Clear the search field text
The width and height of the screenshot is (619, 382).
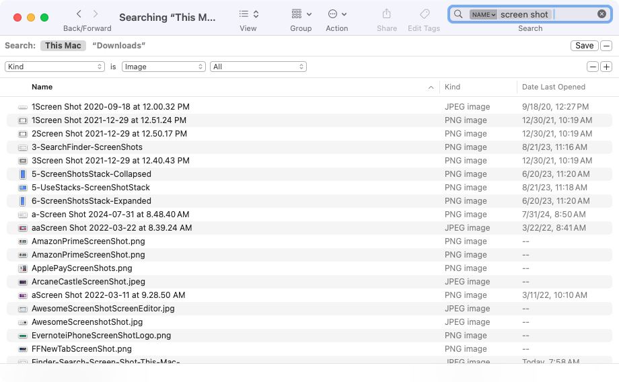coord(602,14)
